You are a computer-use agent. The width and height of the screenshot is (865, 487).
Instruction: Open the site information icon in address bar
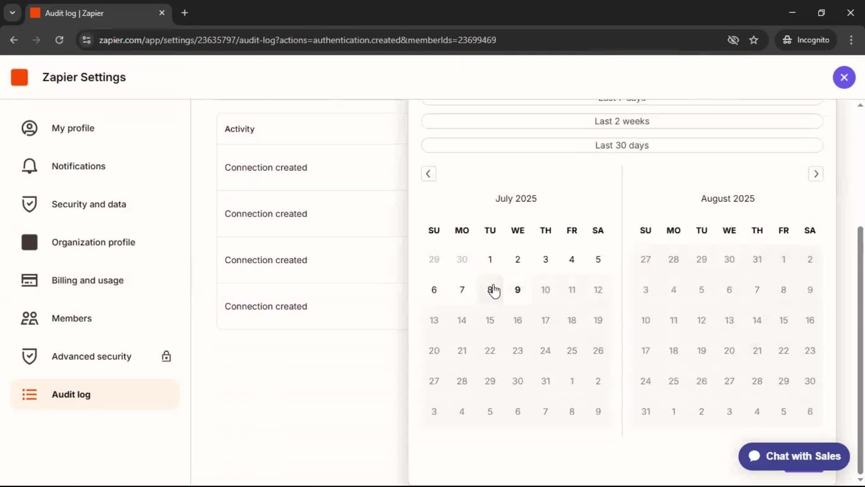click(x=86, y=40)
